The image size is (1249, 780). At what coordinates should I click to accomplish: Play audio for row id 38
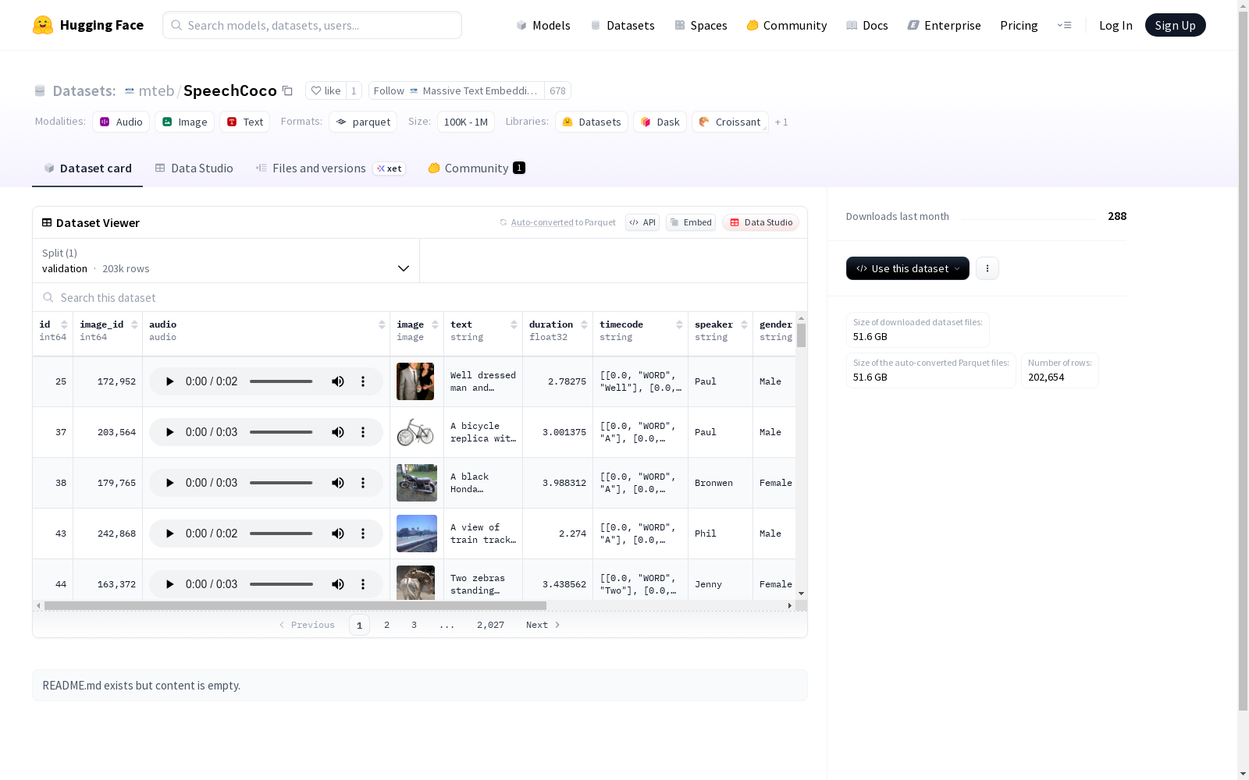click(x=169, y=483)
